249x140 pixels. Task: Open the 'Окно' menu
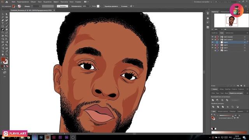72,2
